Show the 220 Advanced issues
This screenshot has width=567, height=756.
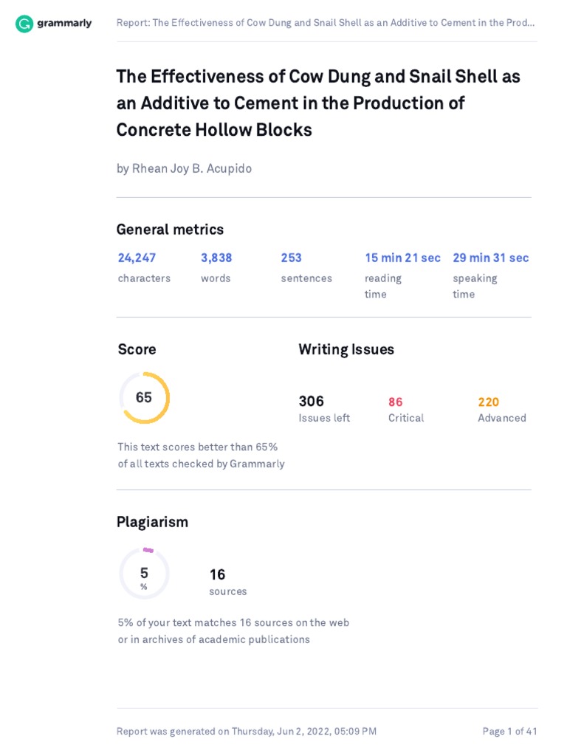pos(489,402)
